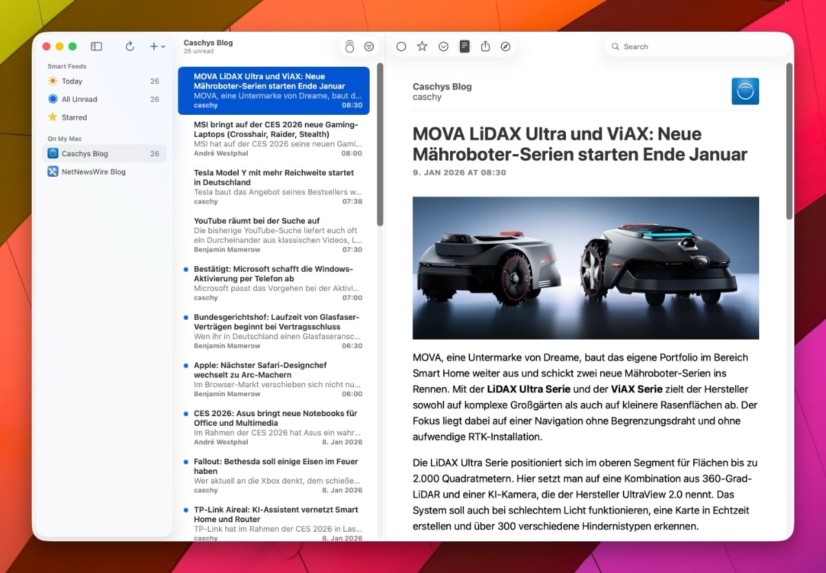
Task: Open Bundesgerichtshof Glasfaser-Verträgen article
Action: coord(274,331)
